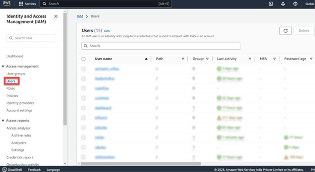315x172 pixels.
Task: Collapse the Access reports section
Action: pyautogui.click(x=3, y=120)
